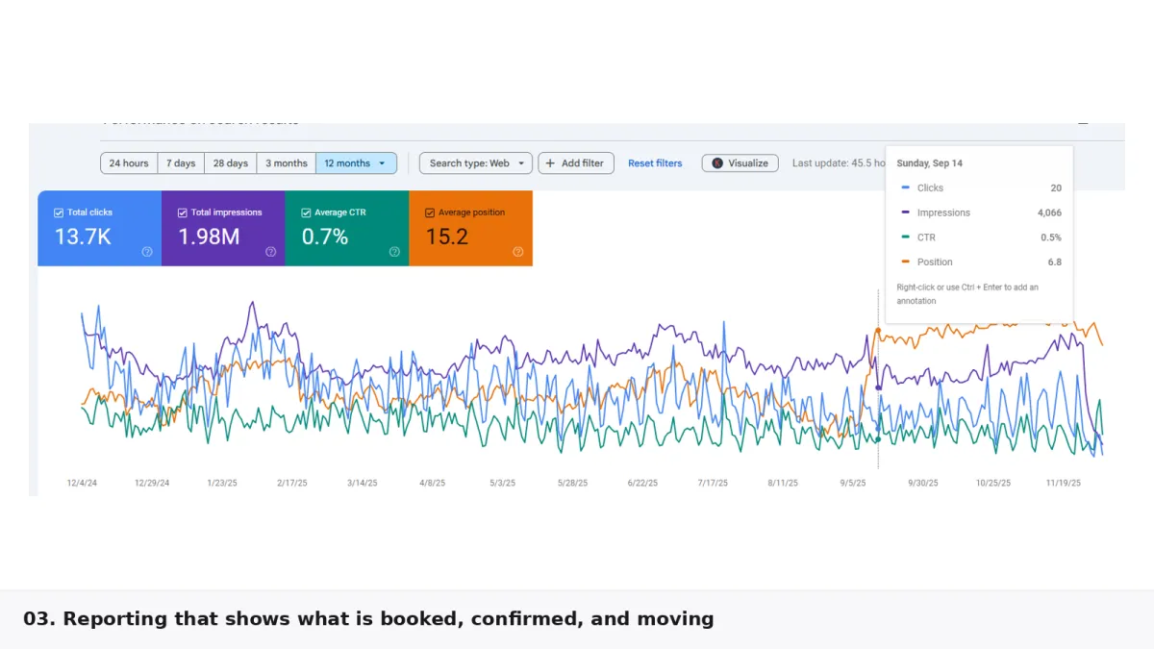Disable the Average CTR checkbox
Image resolution: width=1154 pixels, height=649 pixels.
click(306, 212)
